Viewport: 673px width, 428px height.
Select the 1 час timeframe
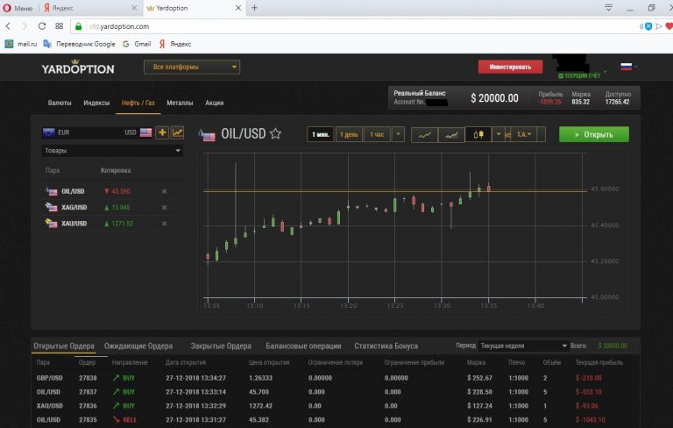[377, 134]
